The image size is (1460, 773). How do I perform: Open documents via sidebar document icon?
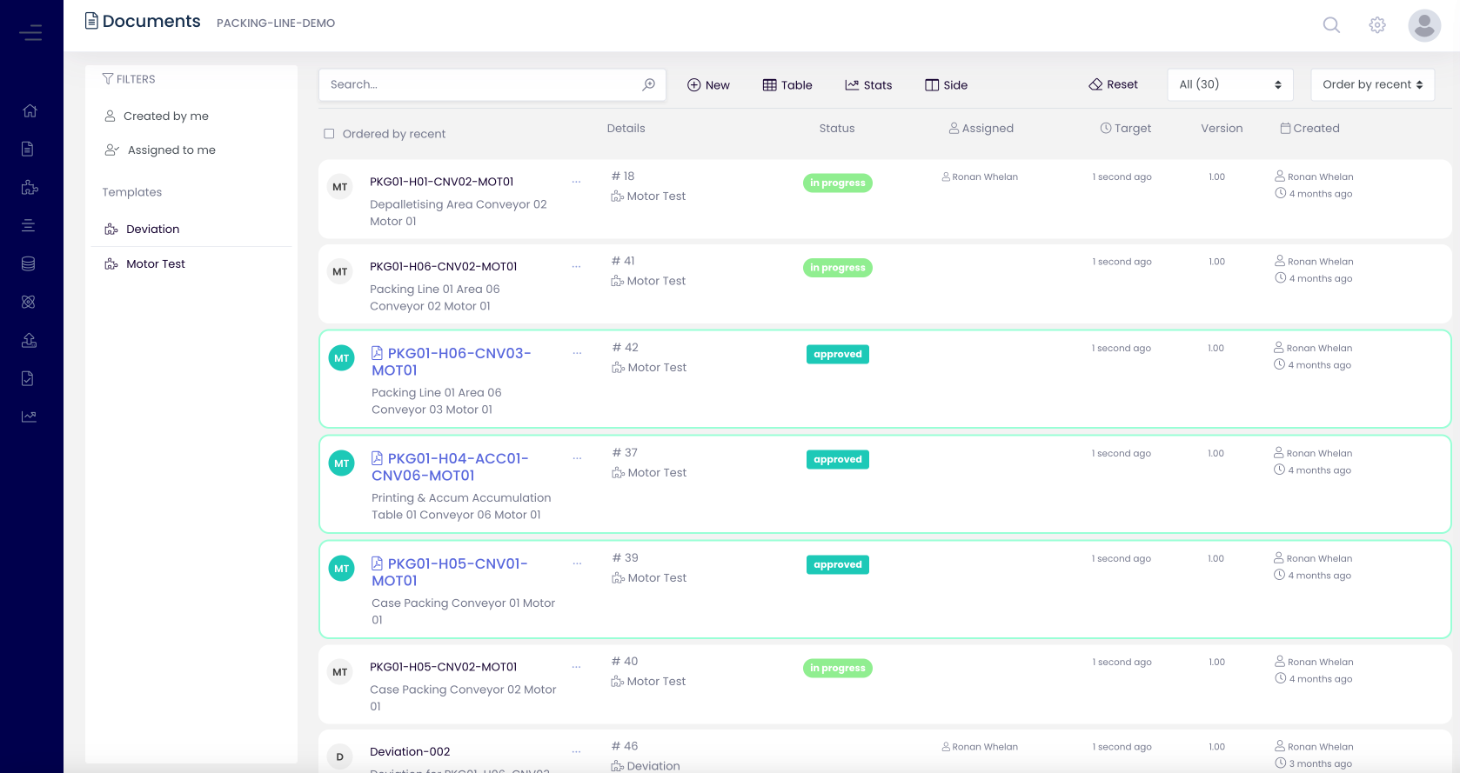pos(28,149)
